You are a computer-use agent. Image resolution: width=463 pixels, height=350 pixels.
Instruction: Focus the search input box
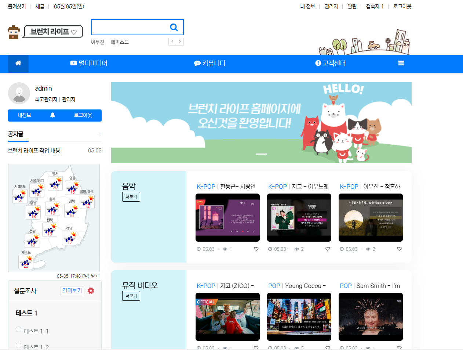[129, 27]
